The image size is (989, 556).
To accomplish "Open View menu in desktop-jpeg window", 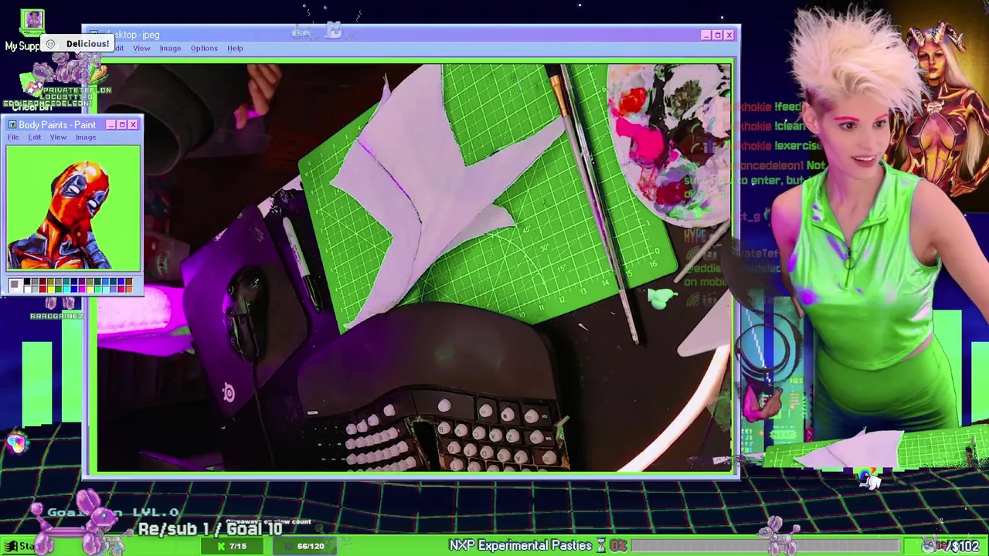I will pos(141,49).
